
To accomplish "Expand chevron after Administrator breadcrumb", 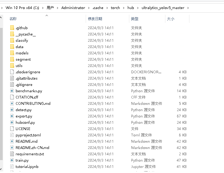I will click(x=89, y=8).
